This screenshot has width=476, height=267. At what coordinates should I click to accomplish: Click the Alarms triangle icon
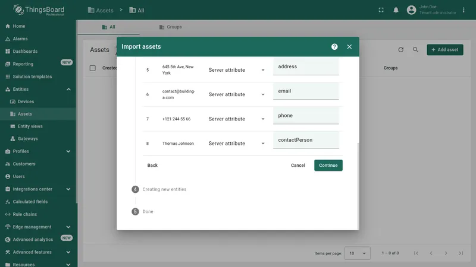(8, 39)
